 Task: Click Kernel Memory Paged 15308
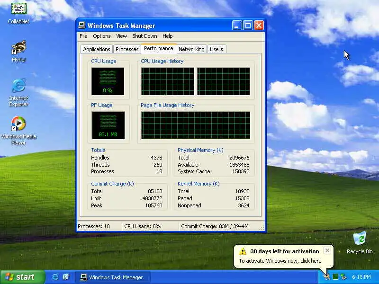242,198
